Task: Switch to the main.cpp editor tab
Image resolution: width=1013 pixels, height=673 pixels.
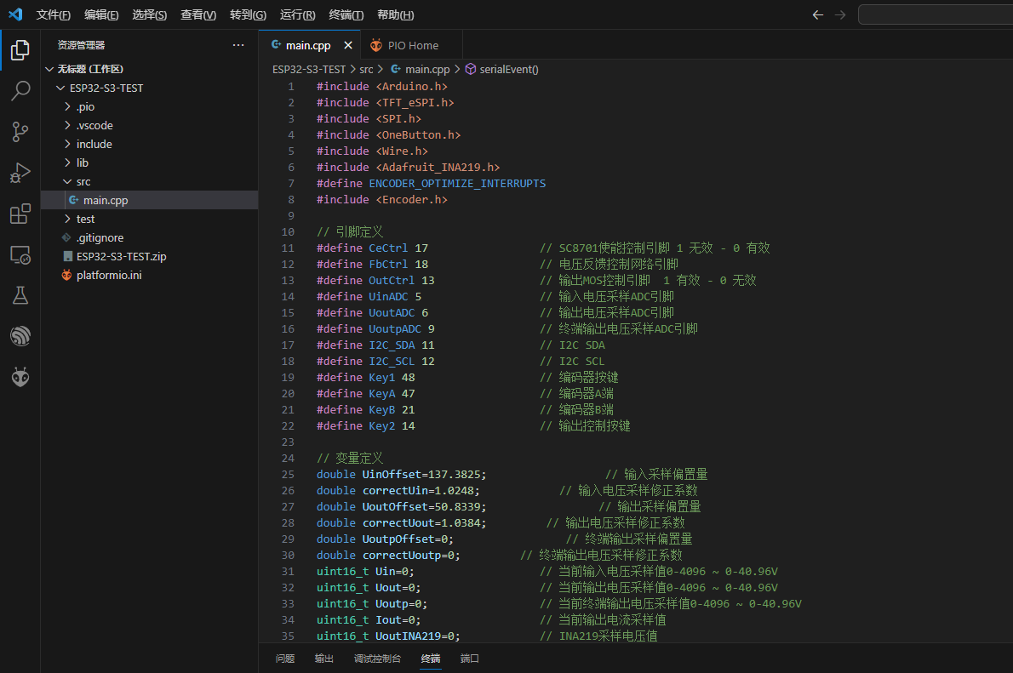Action: tap(308, 45)
